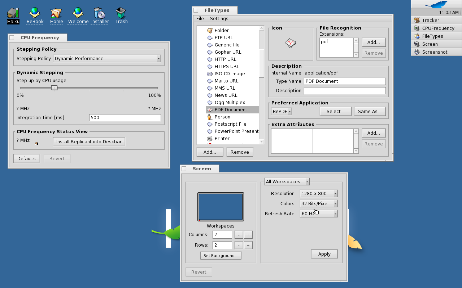Click the PDF icon in the Icon box
This screenshot has width=462, height=288.
(x=291, y=44)
